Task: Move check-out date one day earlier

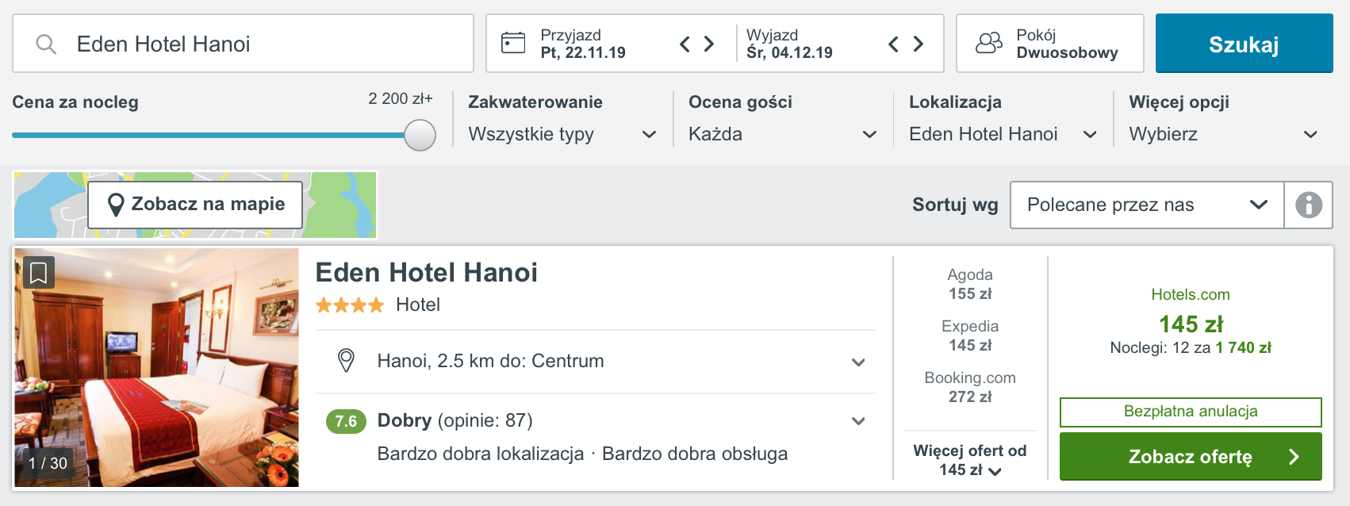Action: point(893,44)
